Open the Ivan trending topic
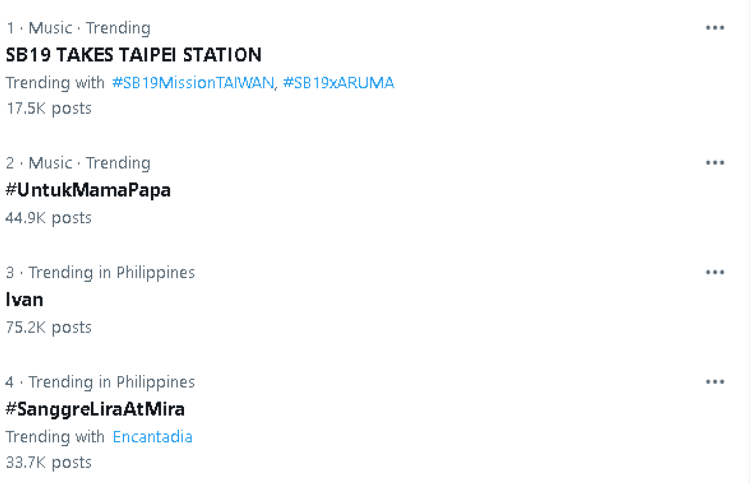 [24, 300]
